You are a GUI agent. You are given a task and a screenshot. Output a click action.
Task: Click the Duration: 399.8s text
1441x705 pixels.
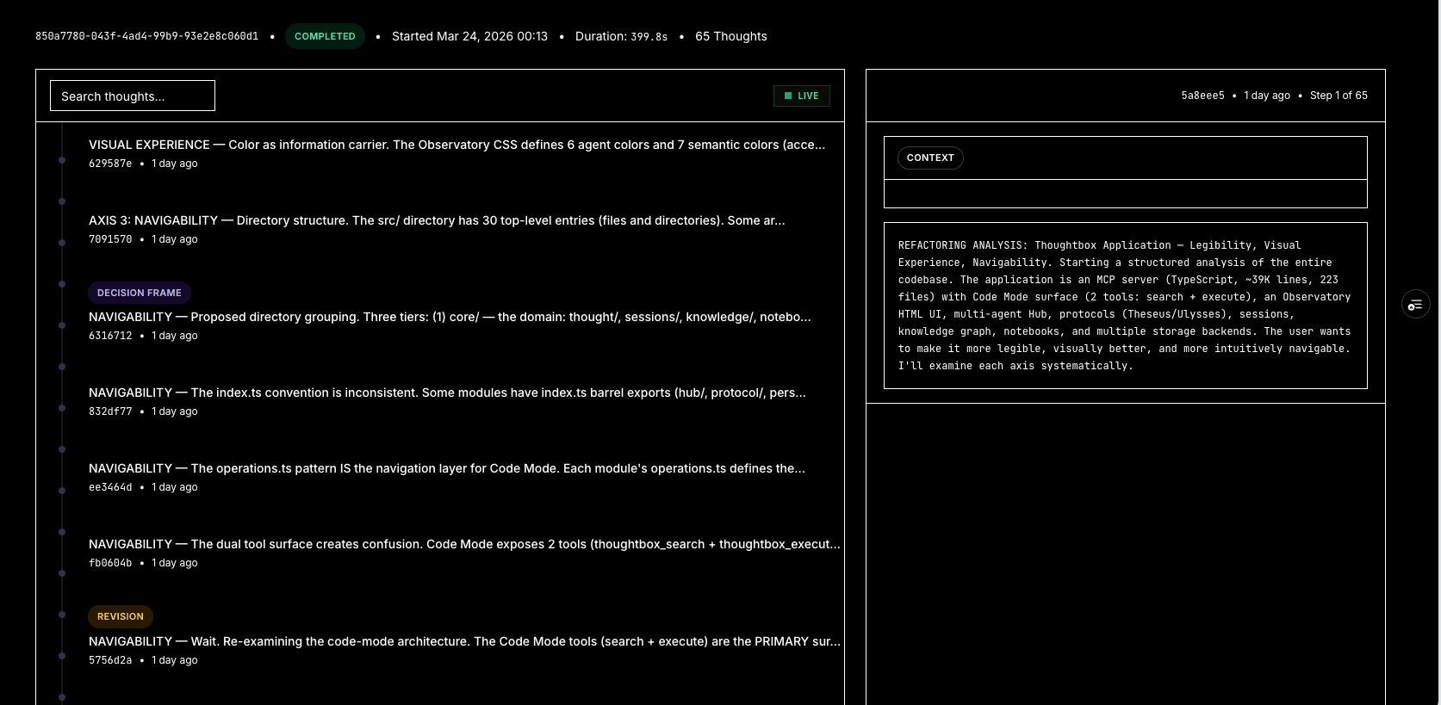tap(621, 36)
